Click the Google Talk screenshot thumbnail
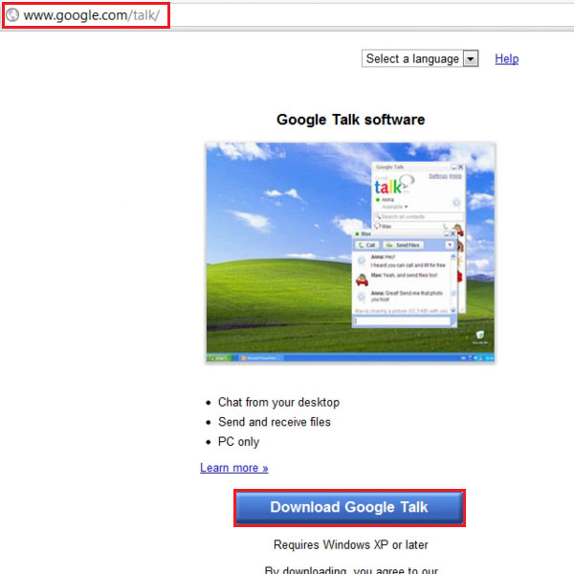Image resolution: width=574 pixels, height=574 pixels. (x=350, y=253)
